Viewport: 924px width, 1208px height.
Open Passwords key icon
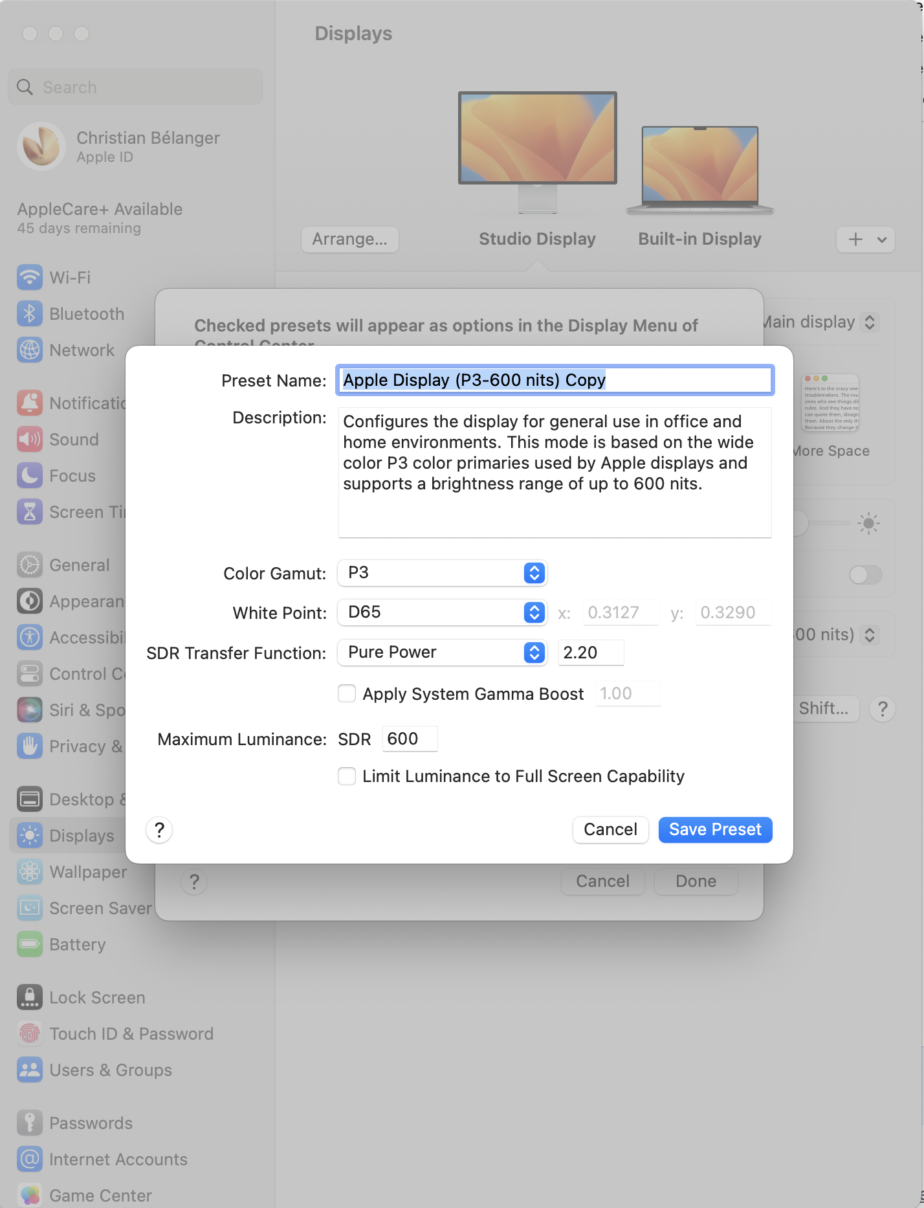click(30, 1123)
